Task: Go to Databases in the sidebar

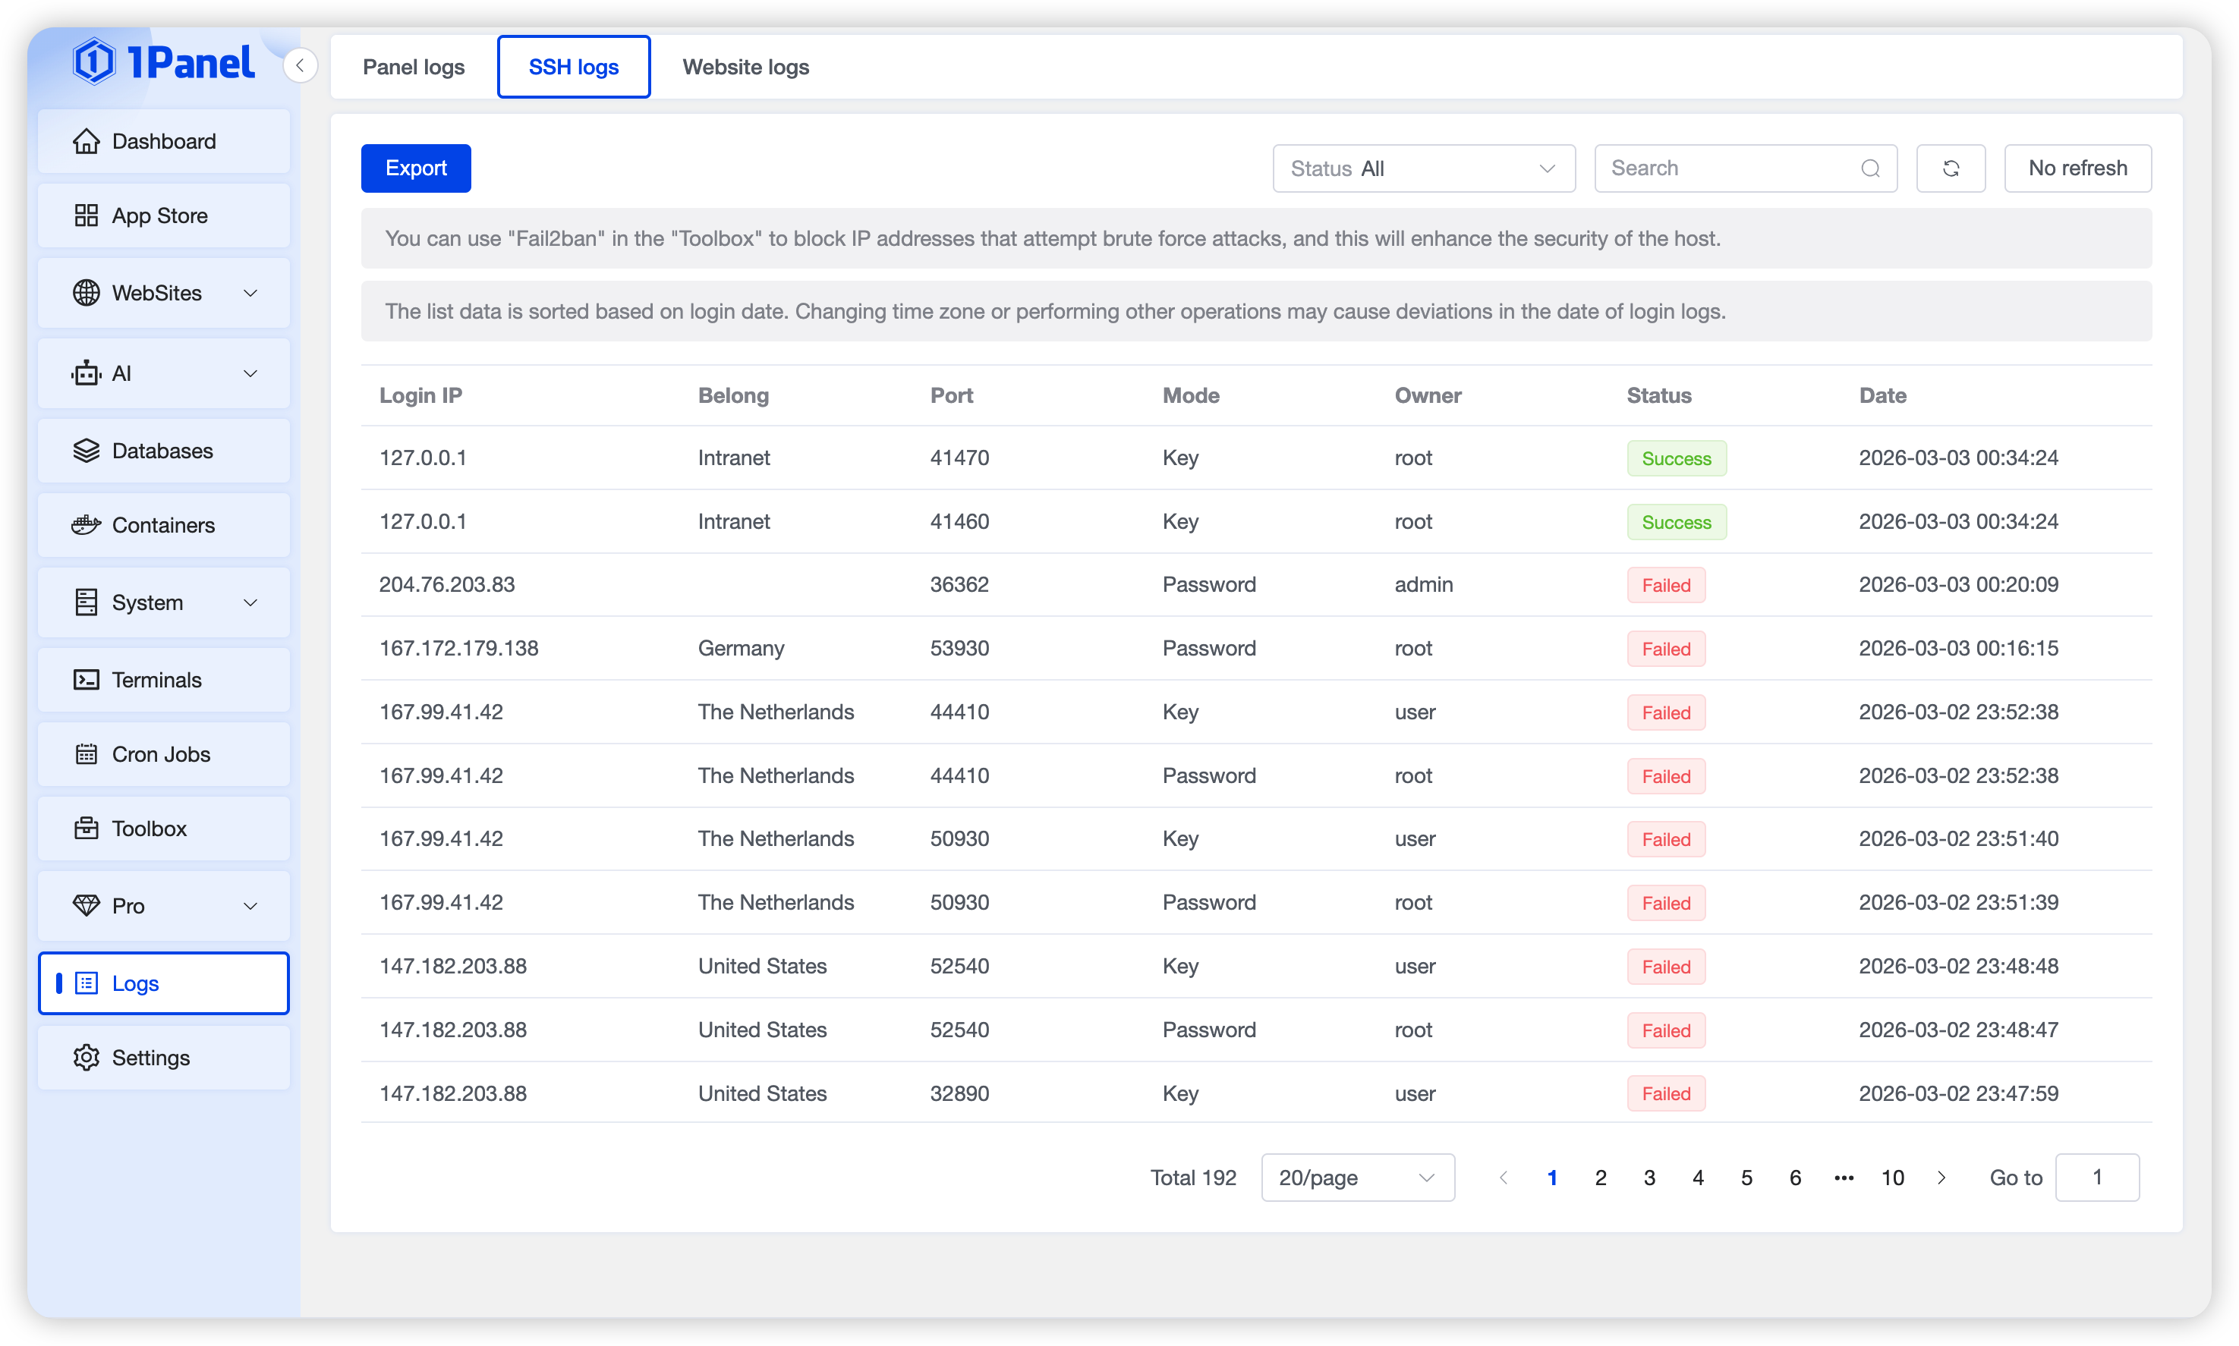Action: pyautogui.click(x=163, y=451)
